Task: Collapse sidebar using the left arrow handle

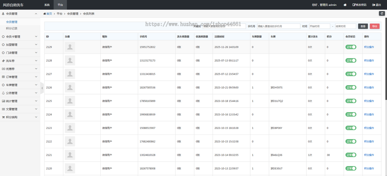Action: click(42, 88)
